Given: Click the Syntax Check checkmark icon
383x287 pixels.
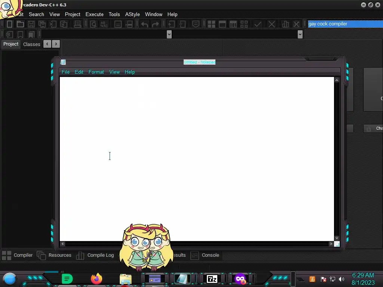Looking at the screenshot, I should pos(258,24).
